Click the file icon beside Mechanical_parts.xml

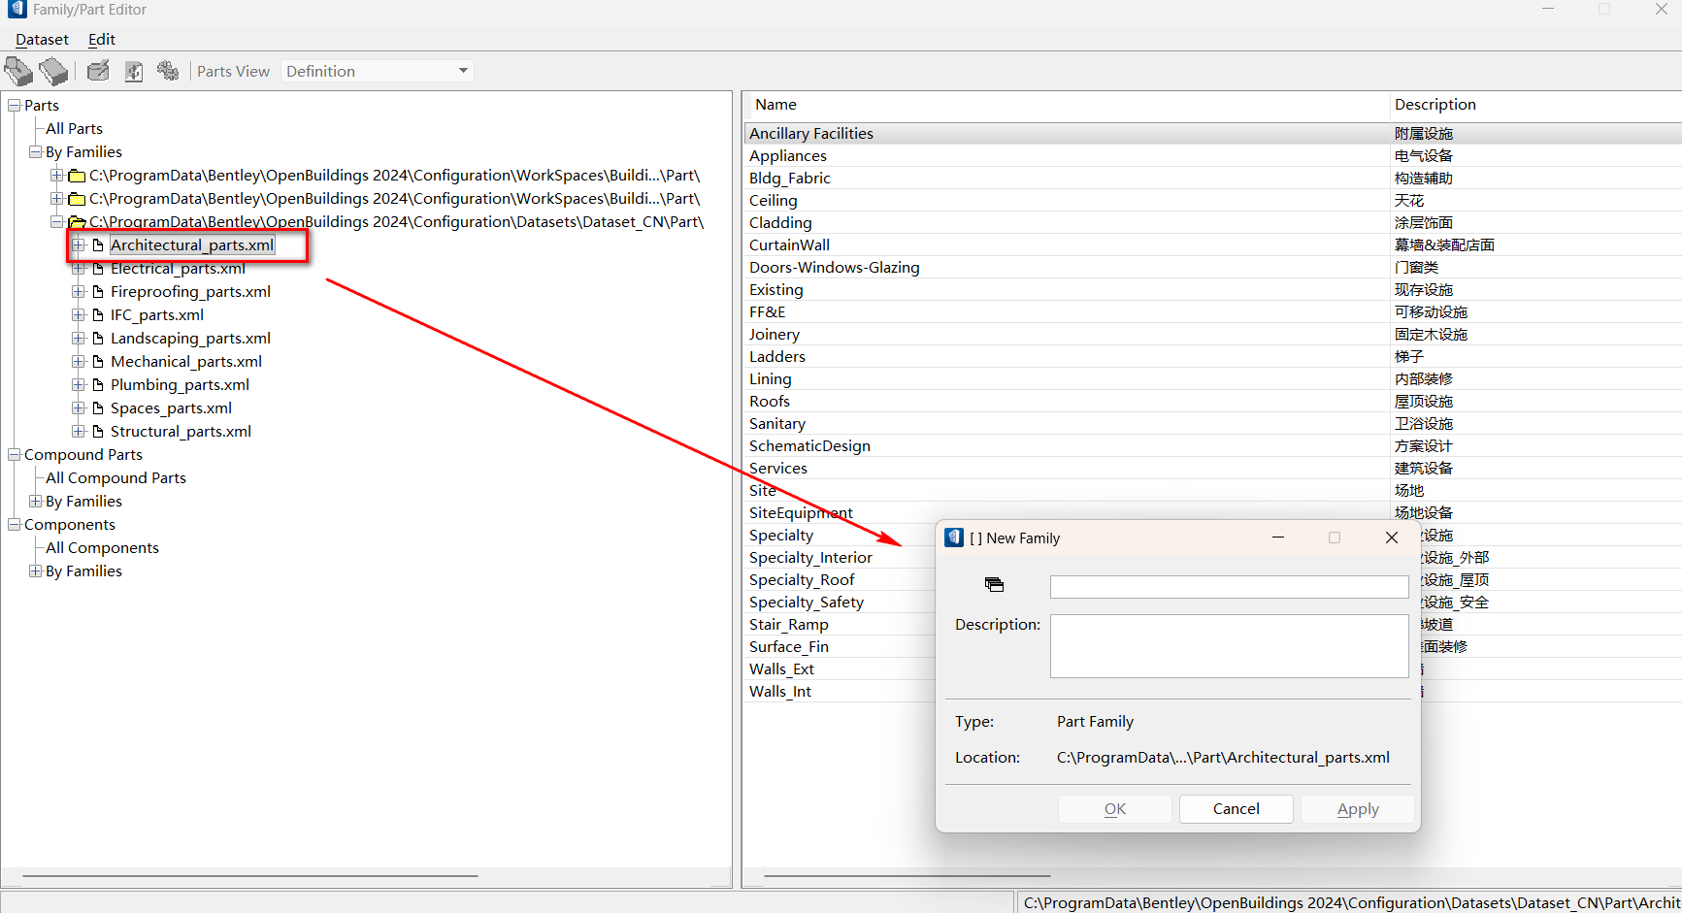coord(98,362)
